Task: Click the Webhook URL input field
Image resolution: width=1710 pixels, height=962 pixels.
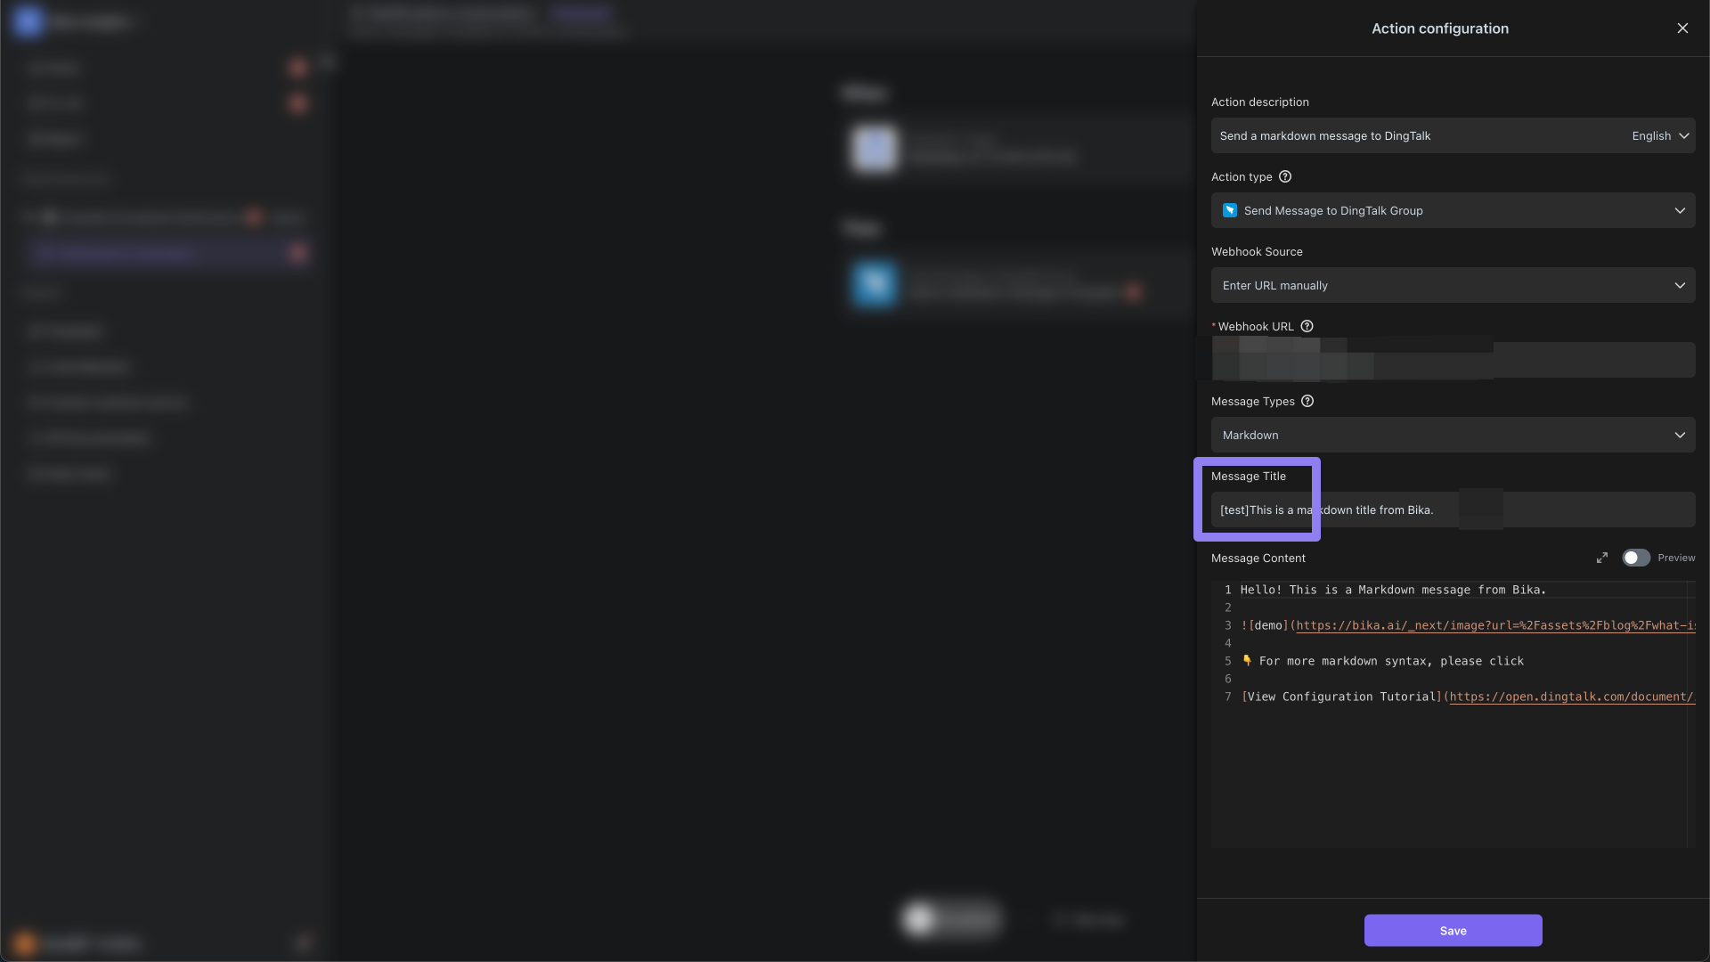Action: pyautogui.click(x=1454, y=360)
